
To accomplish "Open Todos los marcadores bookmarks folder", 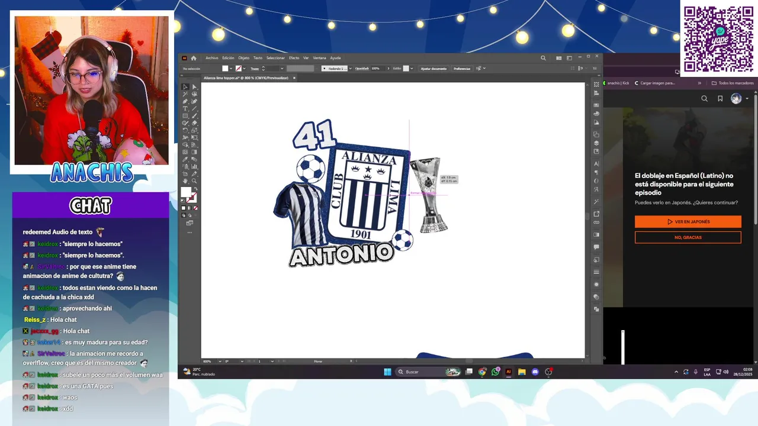I will click(x=733, y=83).
